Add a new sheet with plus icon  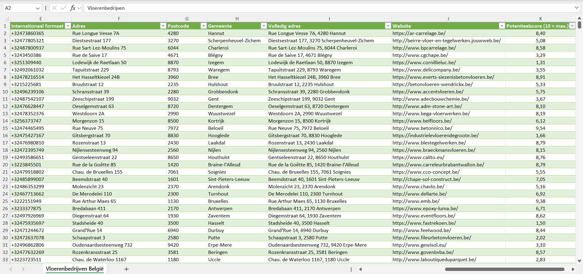pyautogui.click(x=126, y=269)
